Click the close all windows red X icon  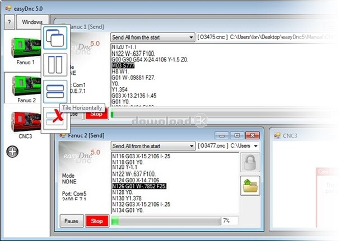pyautogui.click(x=55, y=119)
